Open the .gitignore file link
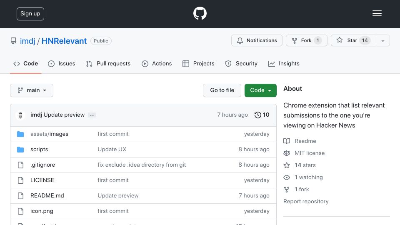Viewport: 400px width, 225px height. tap(42, 165)
